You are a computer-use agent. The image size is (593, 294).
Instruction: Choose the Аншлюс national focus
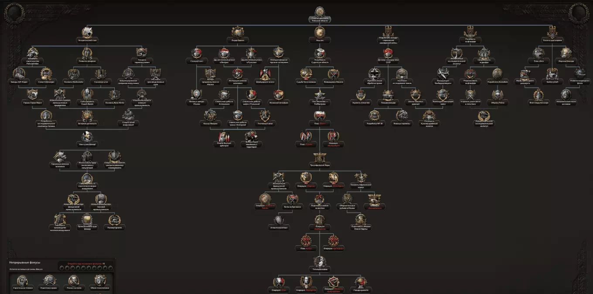point(320,33)
